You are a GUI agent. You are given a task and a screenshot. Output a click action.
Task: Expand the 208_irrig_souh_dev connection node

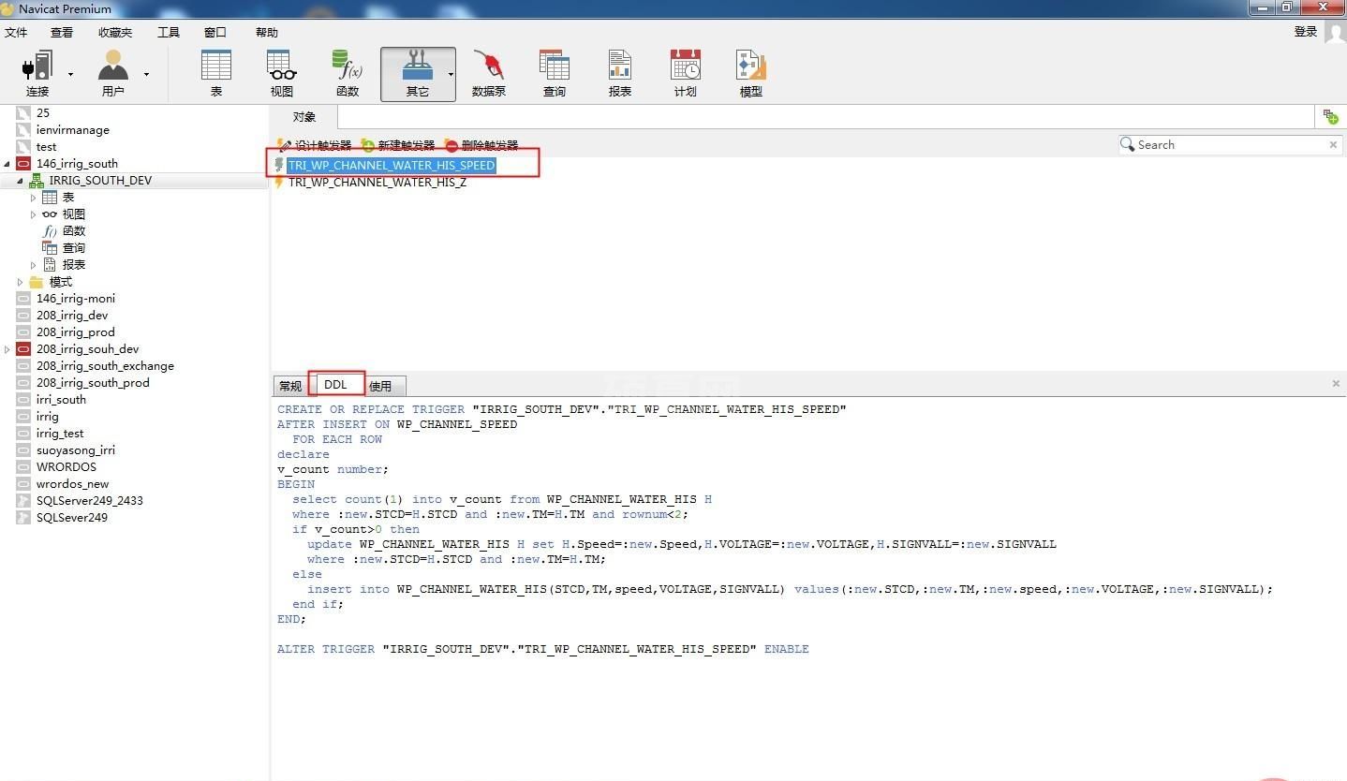7,349
